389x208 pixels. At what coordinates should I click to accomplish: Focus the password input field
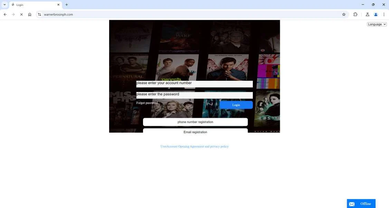(194, 95)
